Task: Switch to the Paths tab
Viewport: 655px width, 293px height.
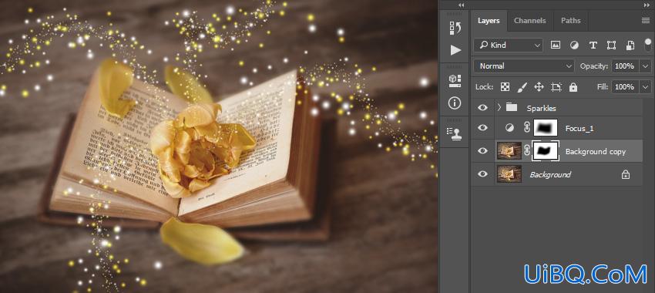Action: pos(570,21)
